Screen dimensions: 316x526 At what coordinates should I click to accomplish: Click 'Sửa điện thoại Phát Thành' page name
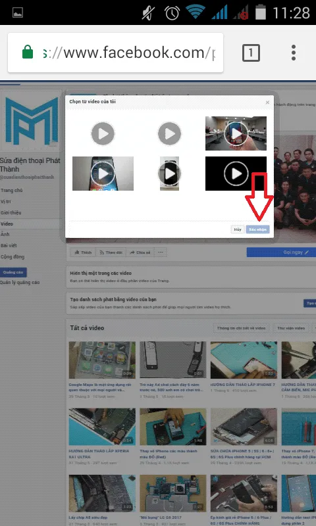(30, 164)
